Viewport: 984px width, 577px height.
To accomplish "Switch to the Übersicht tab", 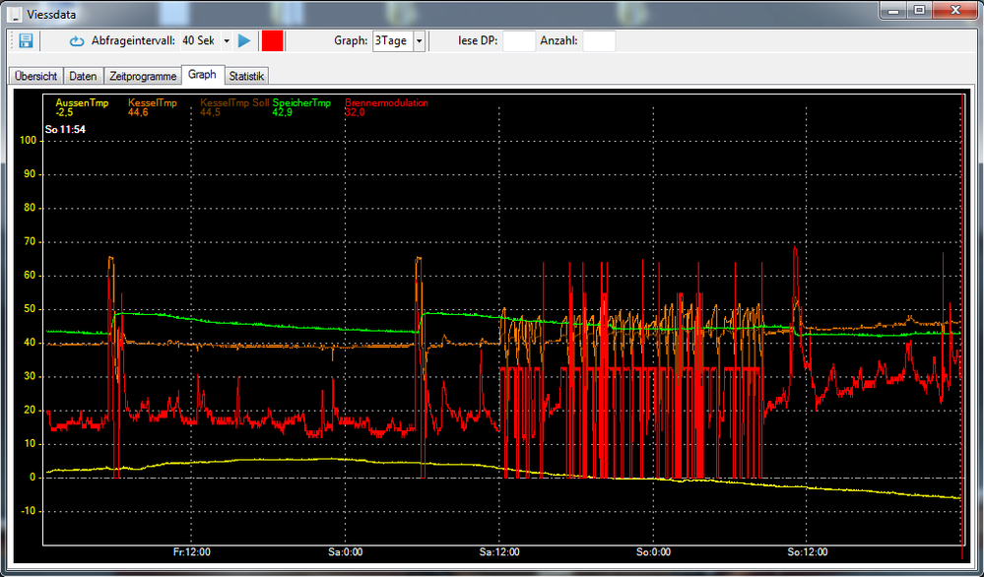I will pyautogui.click(x=36, y=76).
